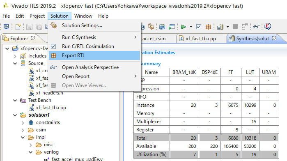This screenshot has width=287, height=161.
Task: Open Run C Synthesis submenu
Action: coord(94,37)
